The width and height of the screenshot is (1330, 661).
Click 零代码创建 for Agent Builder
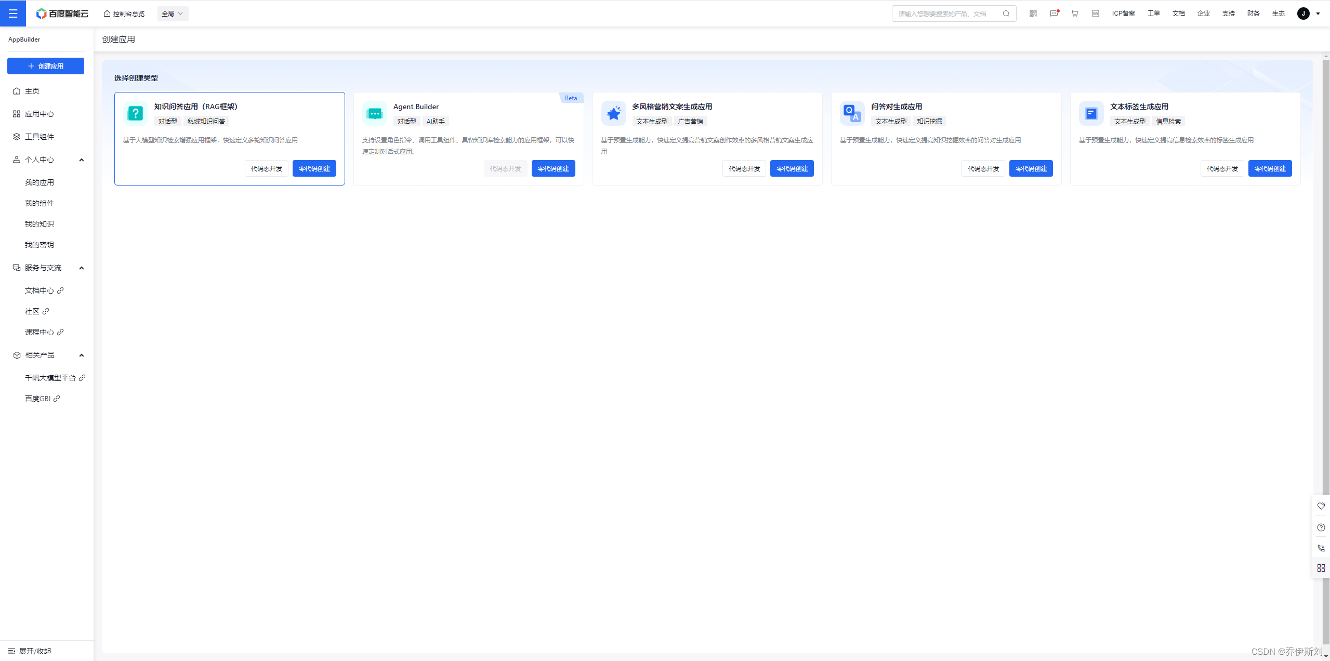click(x=553, y=168)
